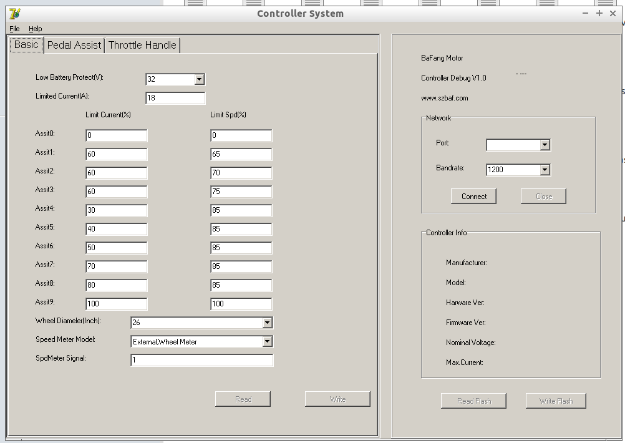This screenshot has height=443, width=625.
Task: Expand the Wheel Diameter(Inch) dropdown
Action: [x=267, y=323]
